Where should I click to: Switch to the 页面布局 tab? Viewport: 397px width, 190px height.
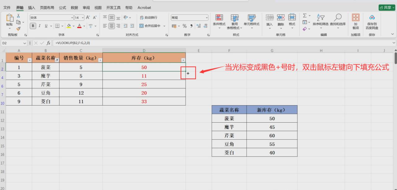click(47, 7)
